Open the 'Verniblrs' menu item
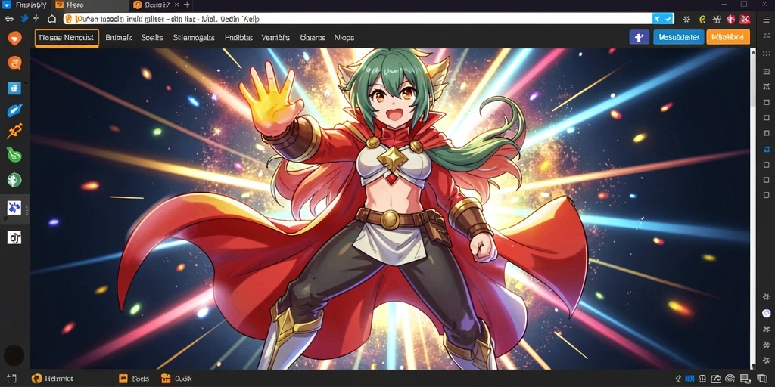775x387 pixels. (275, 38)
